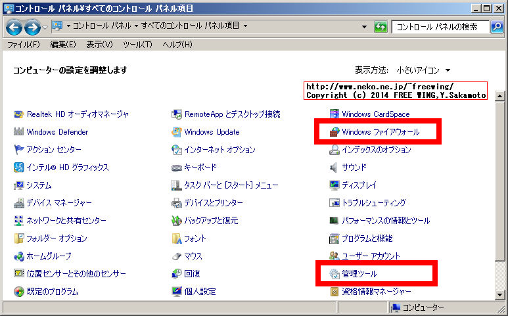
Task: Go back with the Back arrow button
Action: [14, 27]
